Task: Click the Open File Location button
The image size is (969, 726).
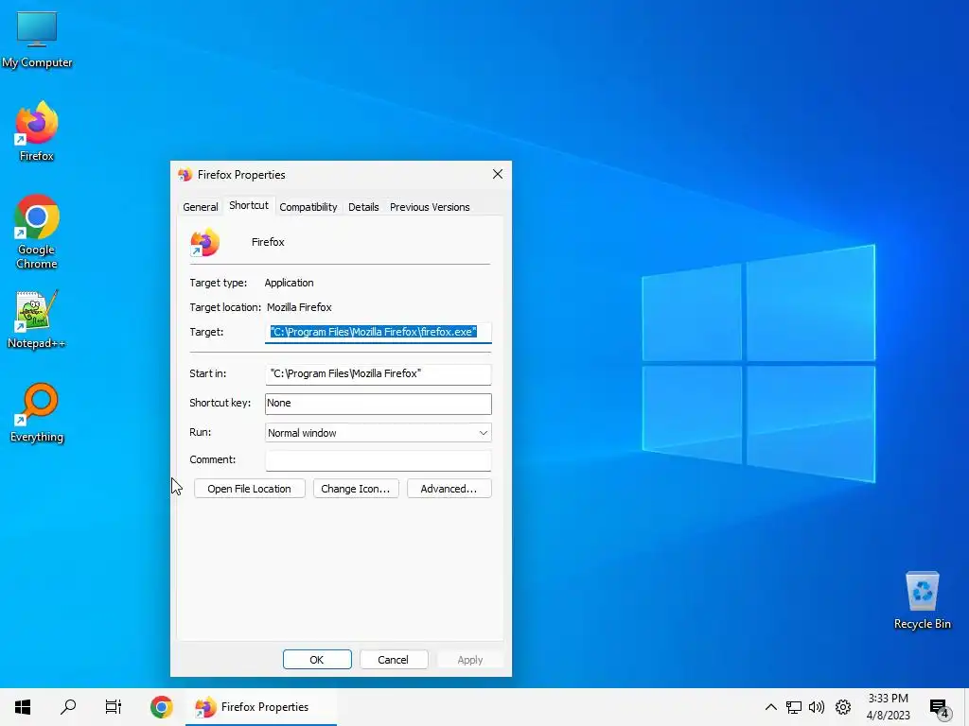Action: click(249, 489)
